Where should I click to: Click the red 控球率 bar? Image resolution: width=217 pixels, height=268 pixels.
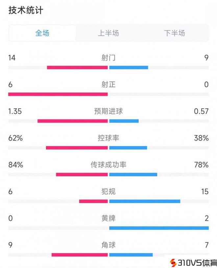(x=77, y=148)
